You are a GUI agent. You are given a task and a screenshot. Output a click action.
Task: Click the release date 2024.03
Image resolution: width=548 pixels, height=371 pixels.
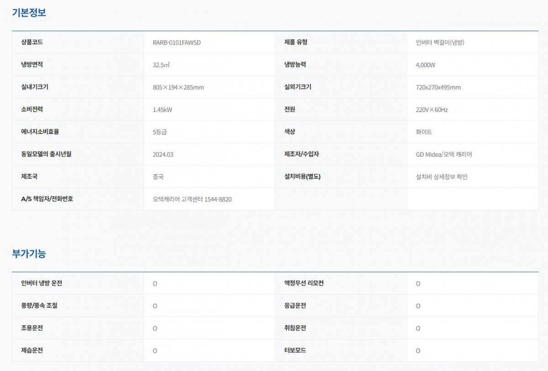tap(163, 155)
